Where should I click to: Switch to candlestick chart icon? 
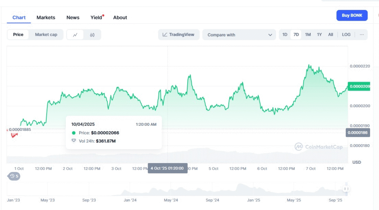point(92,35)
